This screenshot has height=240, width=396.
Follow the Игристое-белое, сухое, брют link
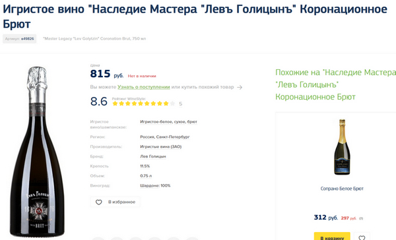pyautogui.click(x=168, y=121)
